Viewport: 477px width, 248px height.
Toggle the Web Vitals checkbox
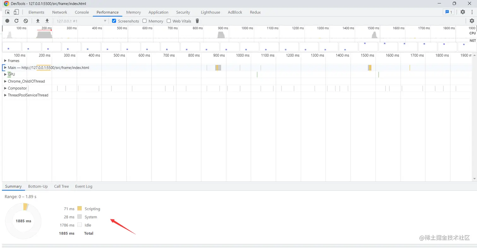pos(169,21)
